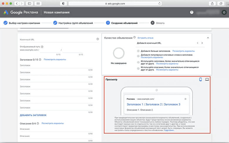Image resolution: width=229 pixels, height=143 pixels.
Task: Go back with Safari back arrow
Action: click(17, 4)
